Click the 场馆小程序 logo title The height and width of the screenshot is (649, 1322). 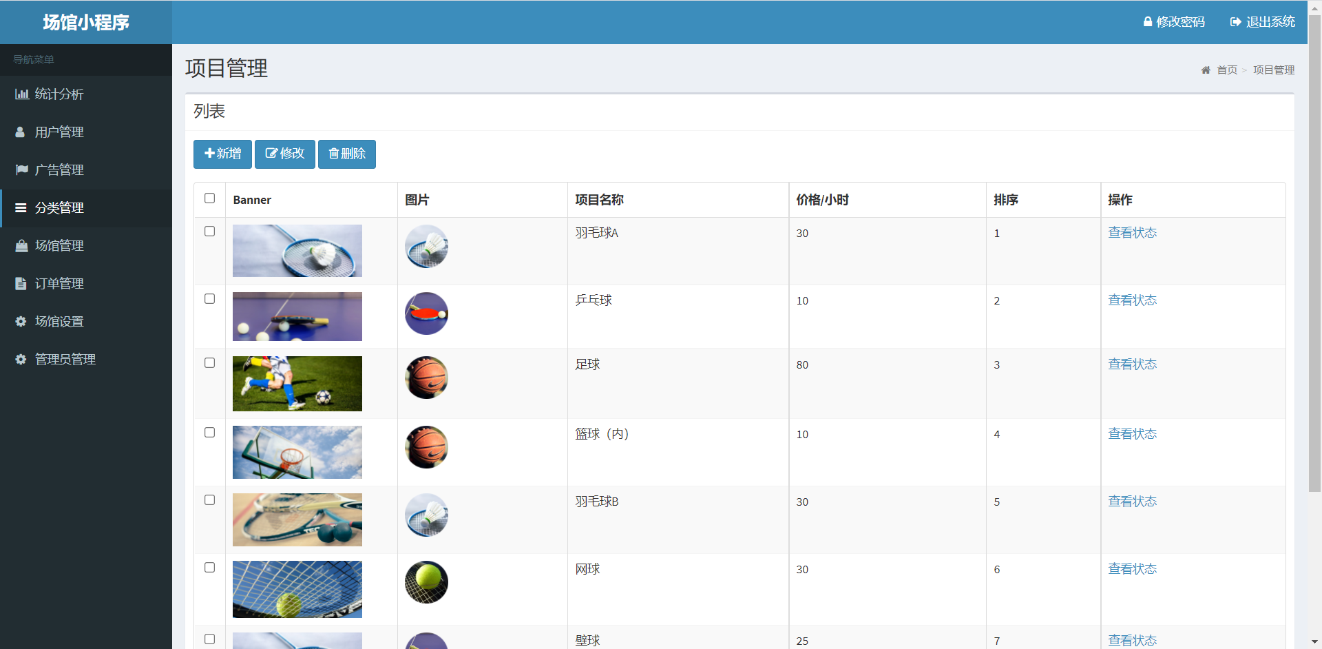[86, 23]
